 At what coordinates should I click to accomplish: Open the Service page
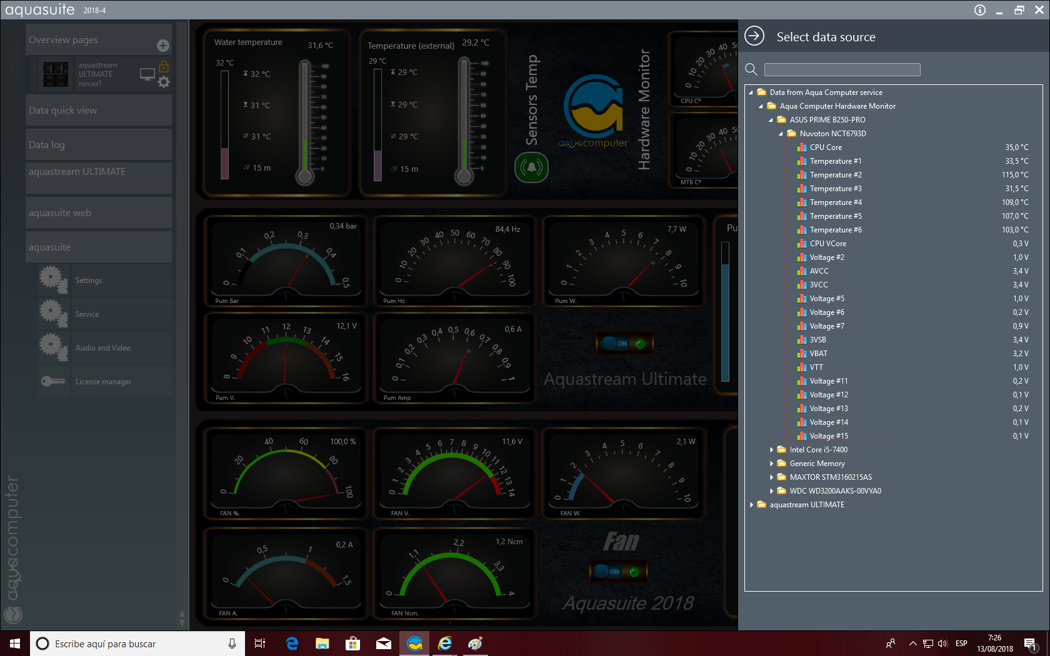pos(105,314)
